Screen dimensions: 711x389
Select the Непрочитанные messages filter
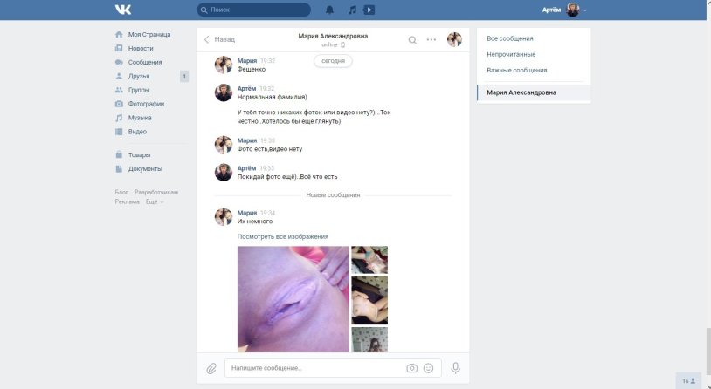(x=511, y=54)
